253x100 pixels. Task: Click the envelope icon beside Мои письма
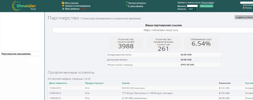[x=63, y=3]
